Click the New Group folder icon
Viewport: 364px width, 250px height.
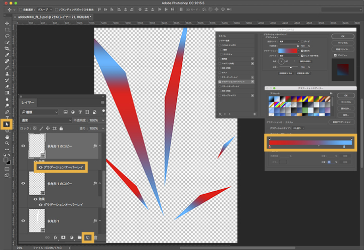pyautogui.click(x=79, y=237)
